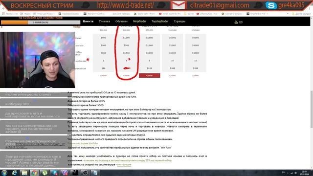The width and height of the screenshot is (313, 176).
Task: Click the scrollbar up arrow
Action: pyautogui.click(x=312, y=19)
